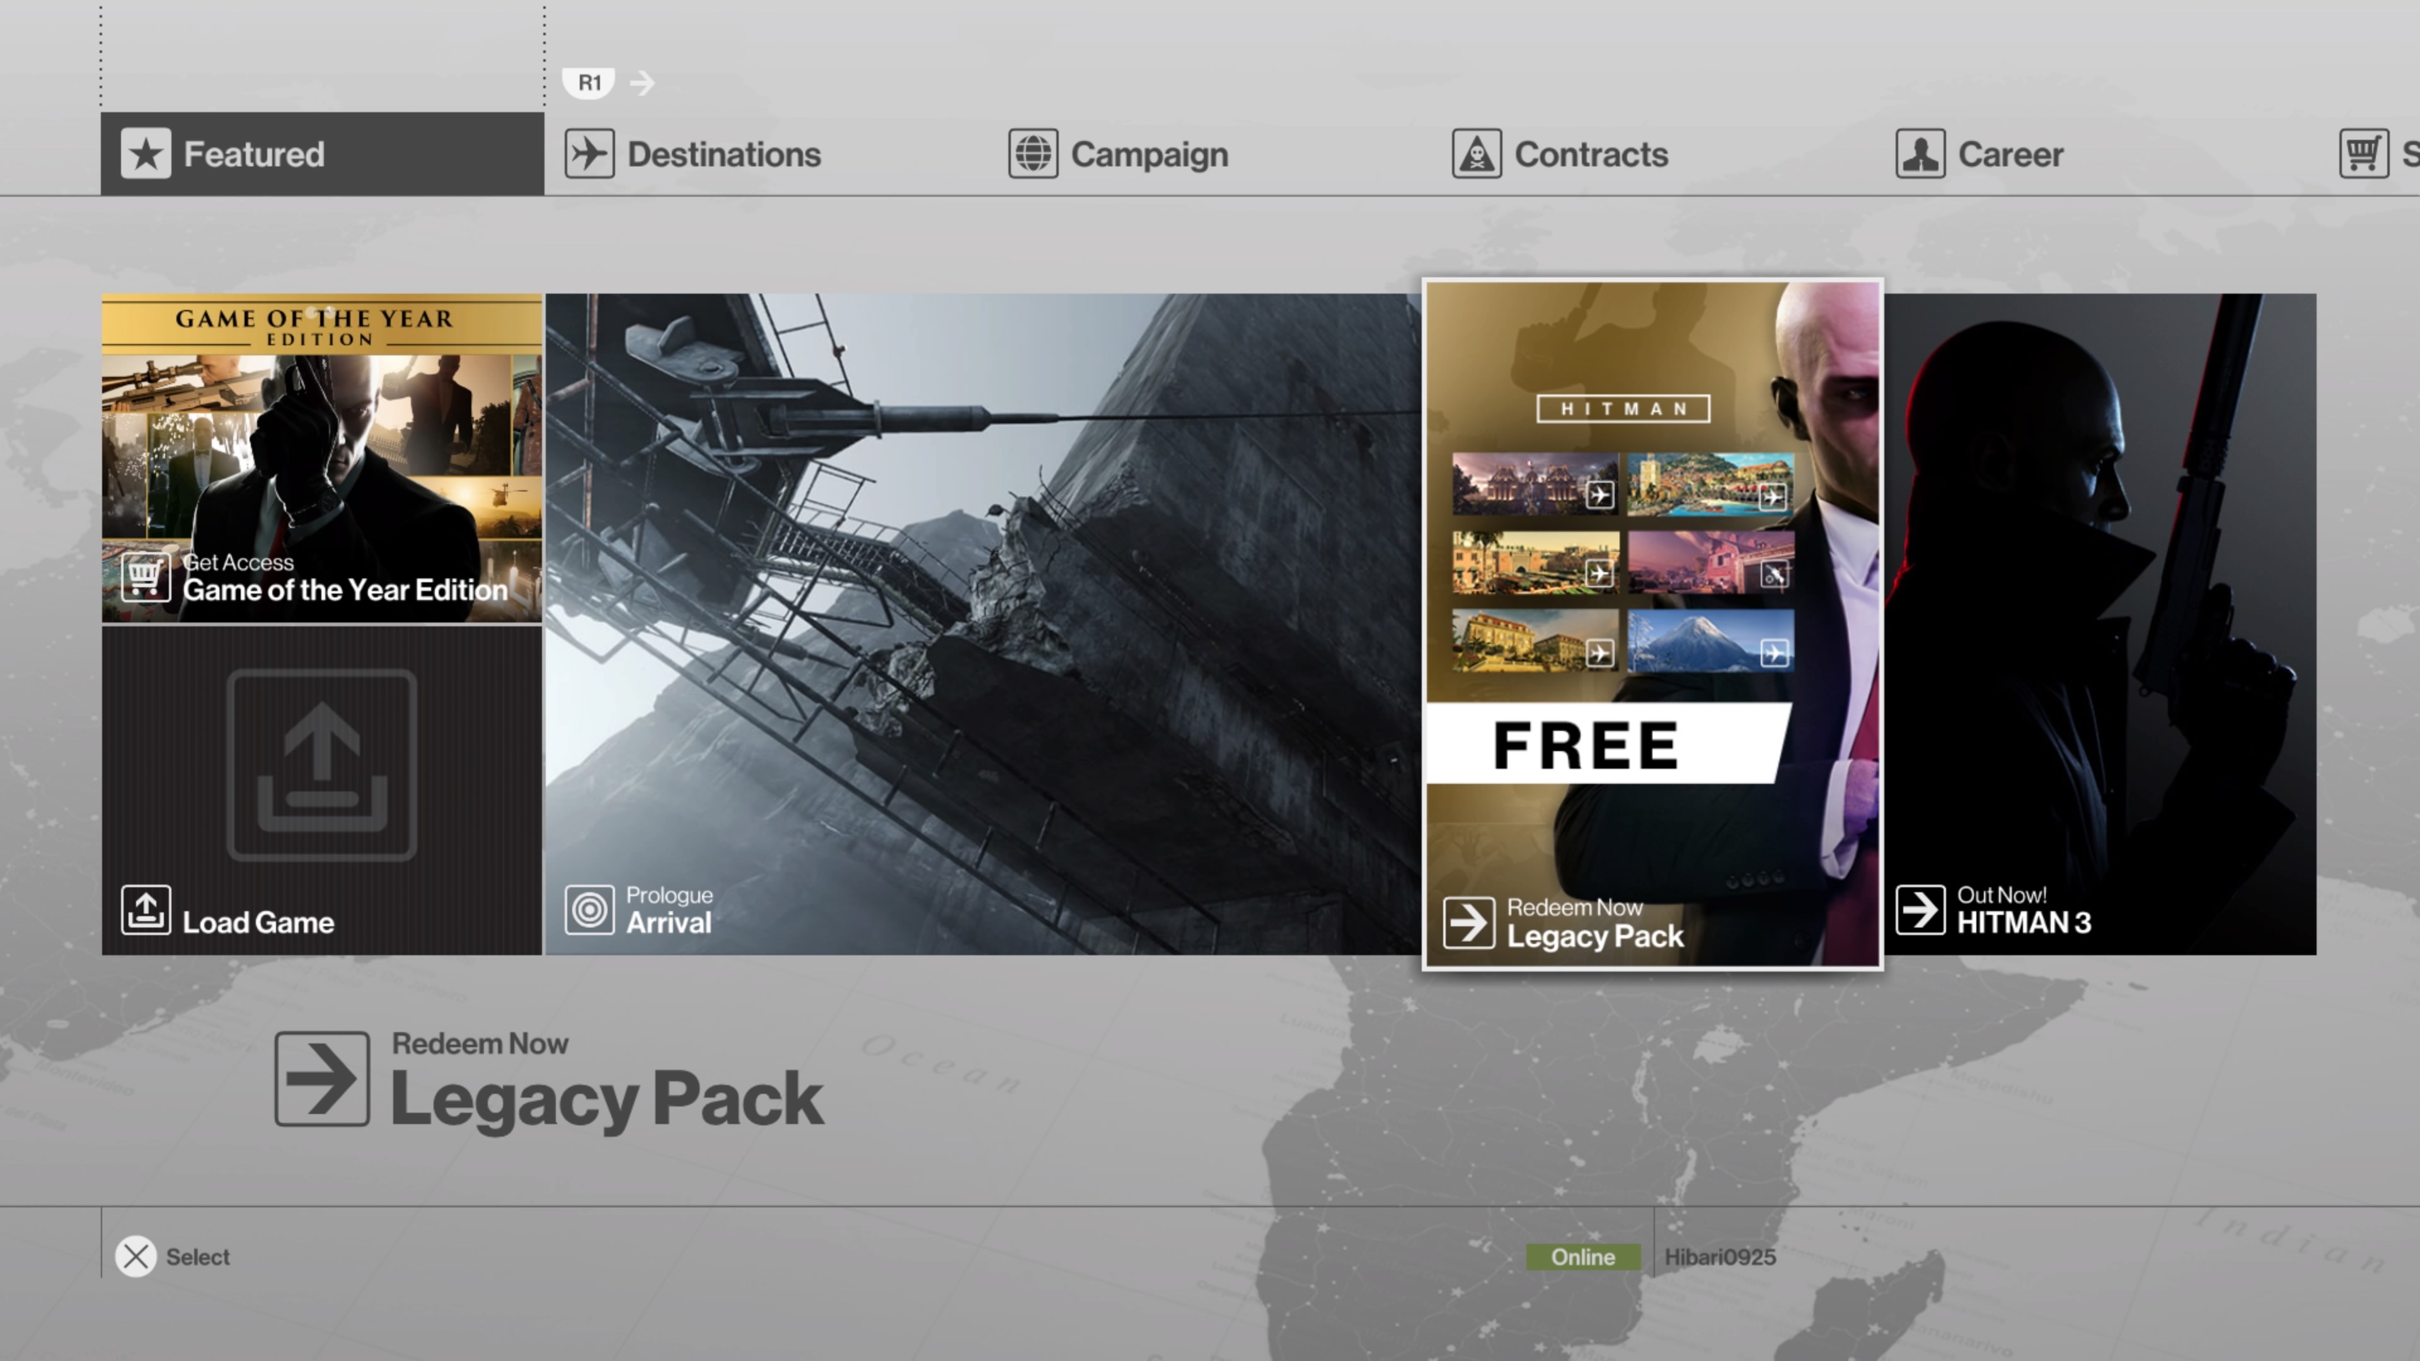Image resolution: width=2420 pixels, height=1361 pixels.
Task: Click the upload icon next to Load Game
Action: [x=146, y=909]
